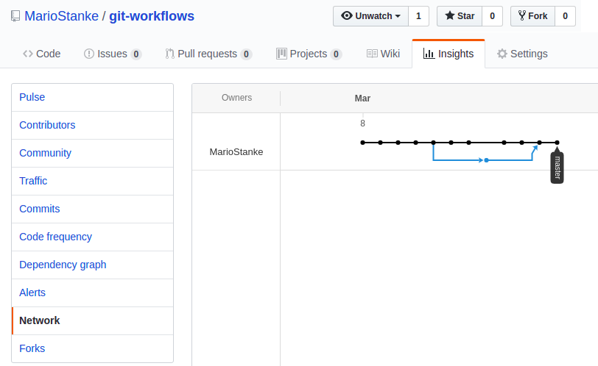Switch to the Issues tab

(x=113, y=54)
